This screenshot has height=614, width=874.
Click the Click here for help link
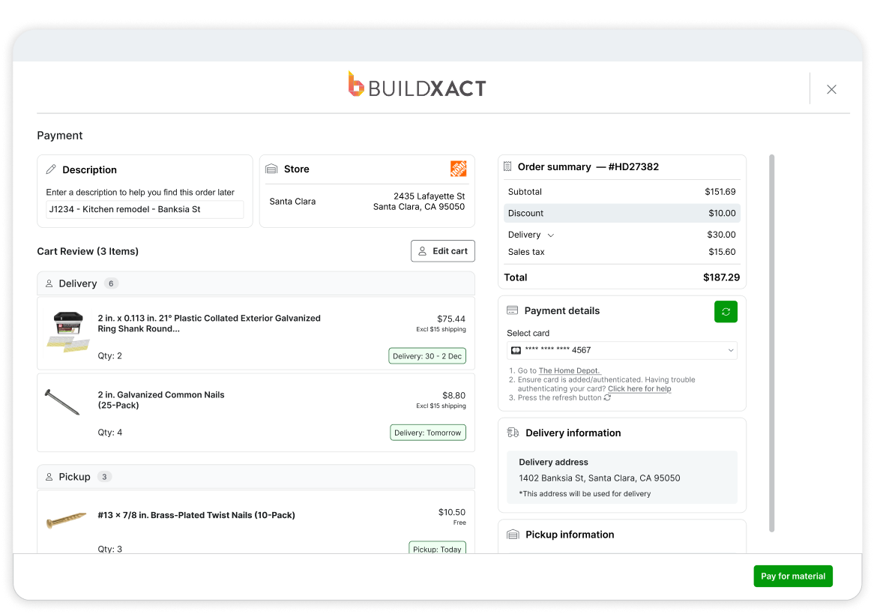point(639,388)
